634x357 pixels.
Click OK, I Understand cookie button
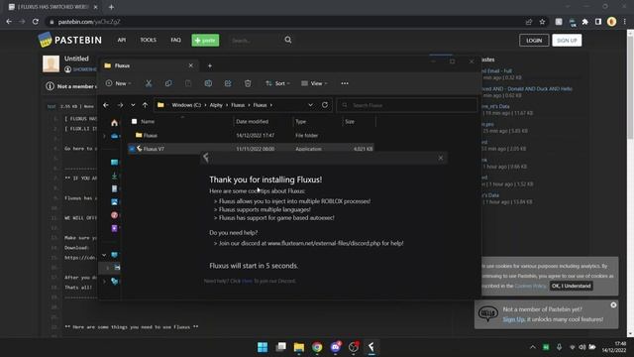[571, 286]
